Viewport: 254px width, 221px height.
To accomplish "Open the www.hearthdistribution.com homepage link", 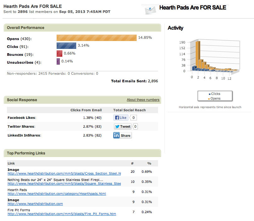I will coord(35,204).
